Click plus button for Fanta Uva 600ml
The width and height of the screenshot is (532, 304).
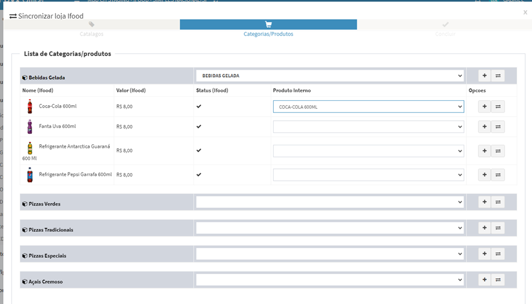tap(485, 127)
